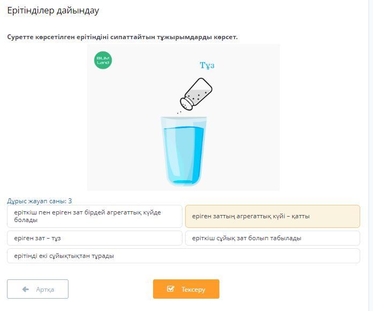Go back with the Артқа button

[x=37, y=289]
